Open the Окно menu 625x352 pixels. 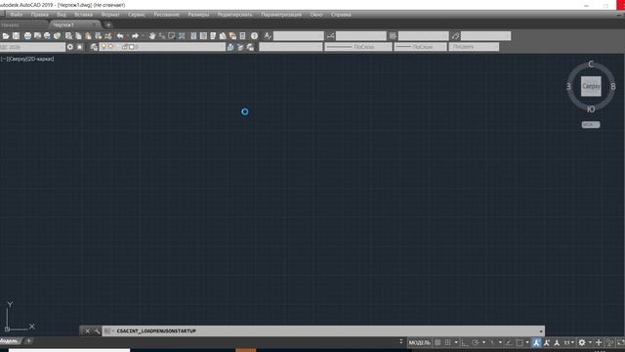pyautogui.click(x=316, y=15)
